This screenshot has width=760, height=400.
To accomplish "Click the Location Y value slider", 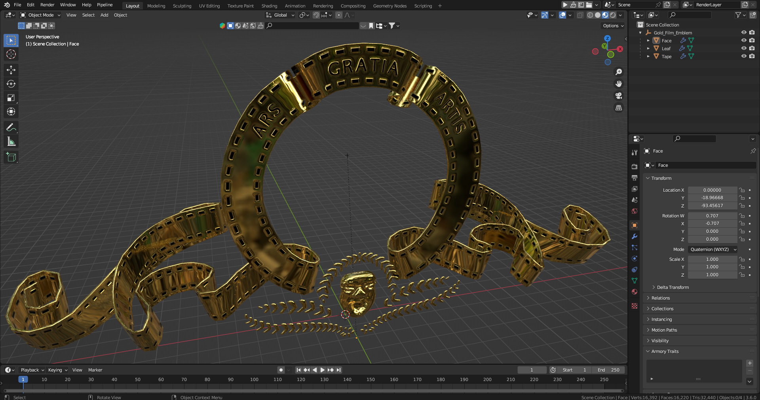I will coord(712,198).
